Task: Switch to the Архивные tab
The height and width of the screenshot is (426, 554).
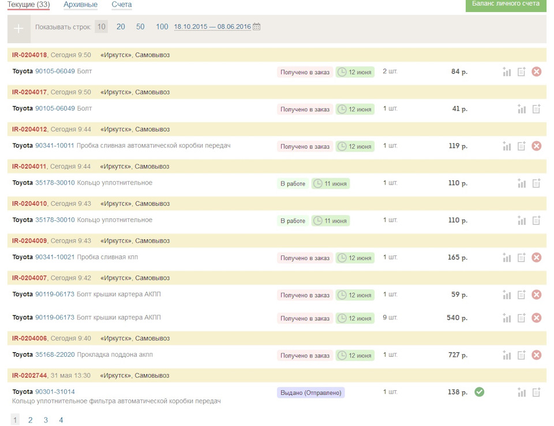Action: (x=80, y=5)
